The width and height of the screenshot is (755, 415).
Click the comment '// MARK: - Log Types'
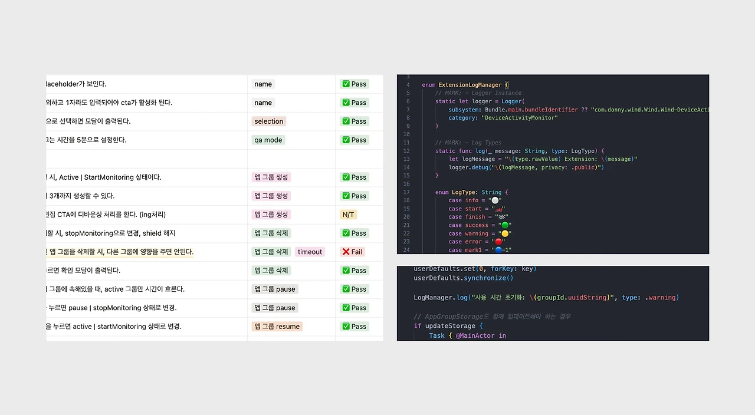point(468,143)
